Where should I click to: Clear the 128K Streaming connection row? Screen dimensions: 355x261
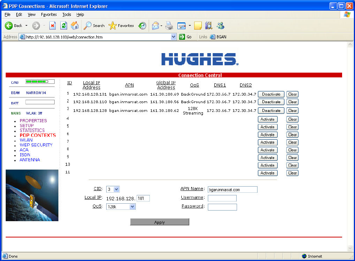(x=292, y=110)
